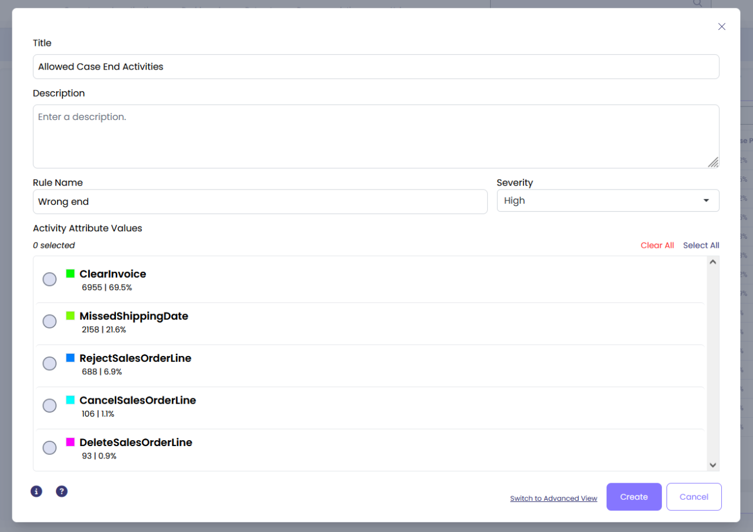Click the magenta DeleteSalesOrderLine color swatch

click(x=71, y=442)
